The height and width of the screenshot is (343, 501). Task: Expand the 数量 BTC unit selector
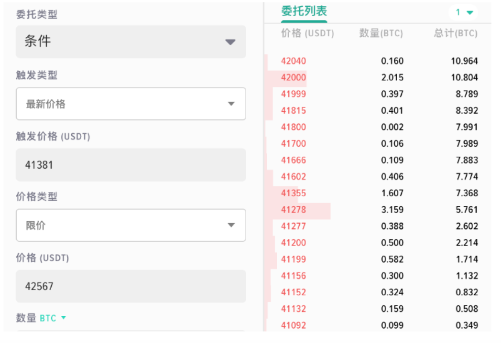(x=53, y=318)
